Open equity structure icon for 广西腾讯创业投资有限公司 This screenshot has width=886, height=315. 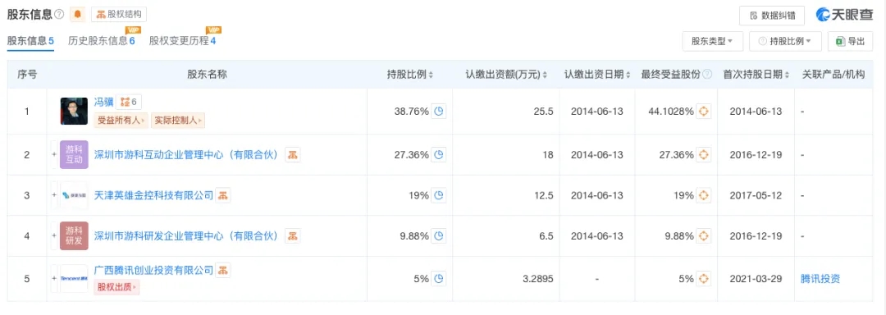(x=223, y=270)
